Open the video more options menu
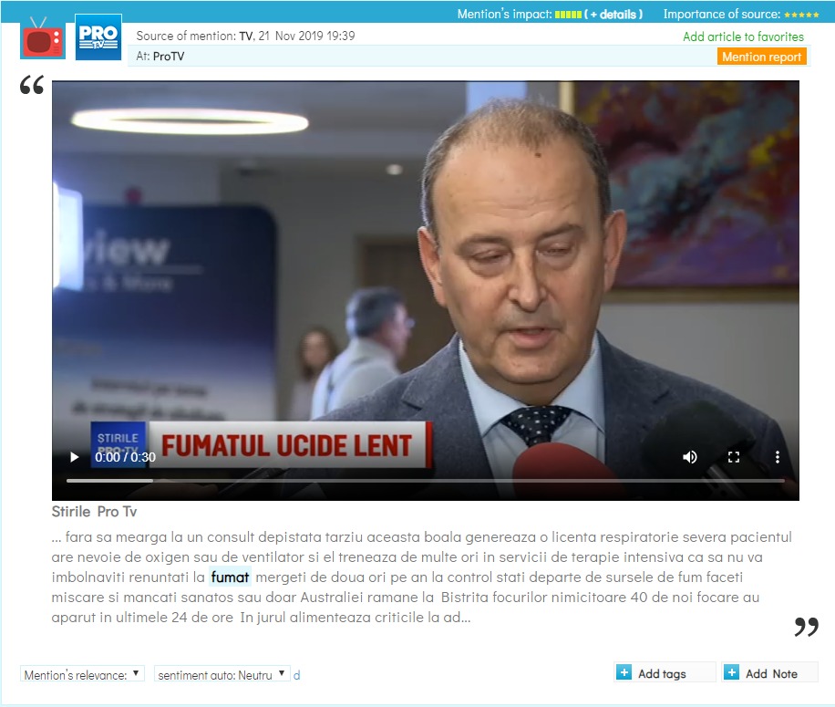Viewport: 835px width, 707px height. tap(778, 457)
